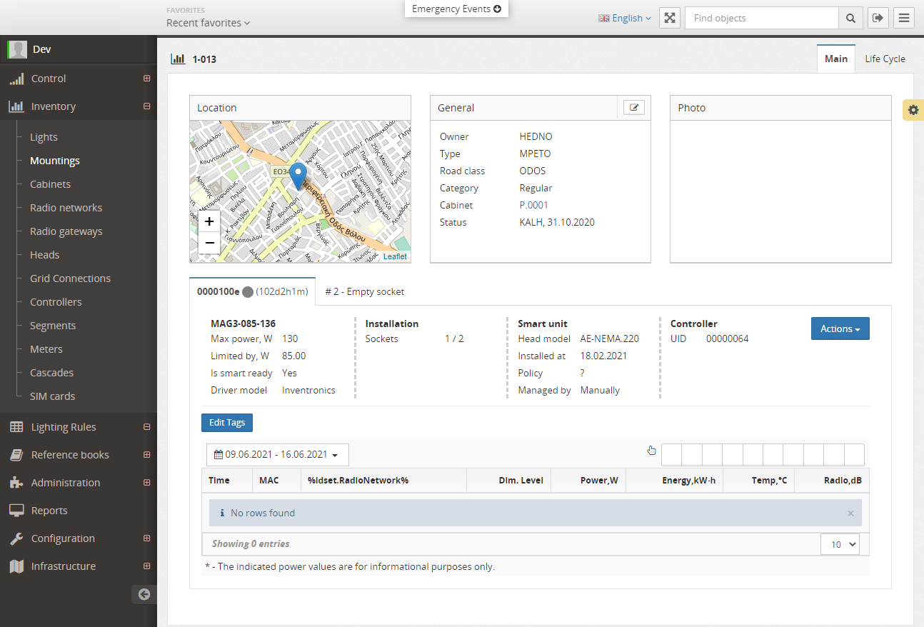Select the '# 2 - Empty socket' tab
This screenshot has height=627, width=924.
click(364, 291)
